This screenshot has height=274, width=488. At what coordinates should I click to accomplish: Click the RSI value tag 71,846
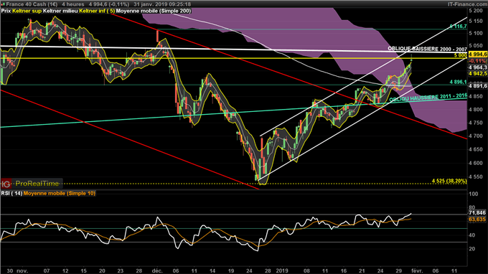tap(477, 213)
